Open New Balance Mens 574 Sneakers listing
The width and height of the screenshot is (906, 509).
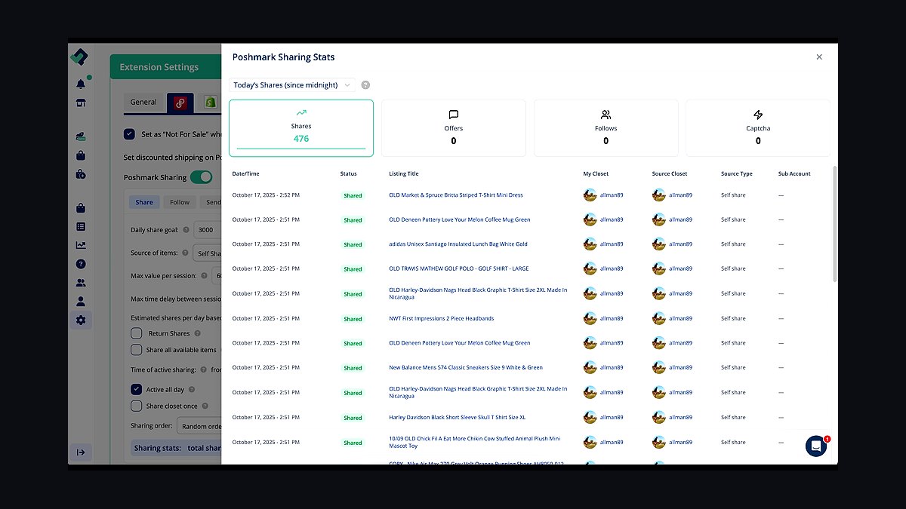coord(466,368)
